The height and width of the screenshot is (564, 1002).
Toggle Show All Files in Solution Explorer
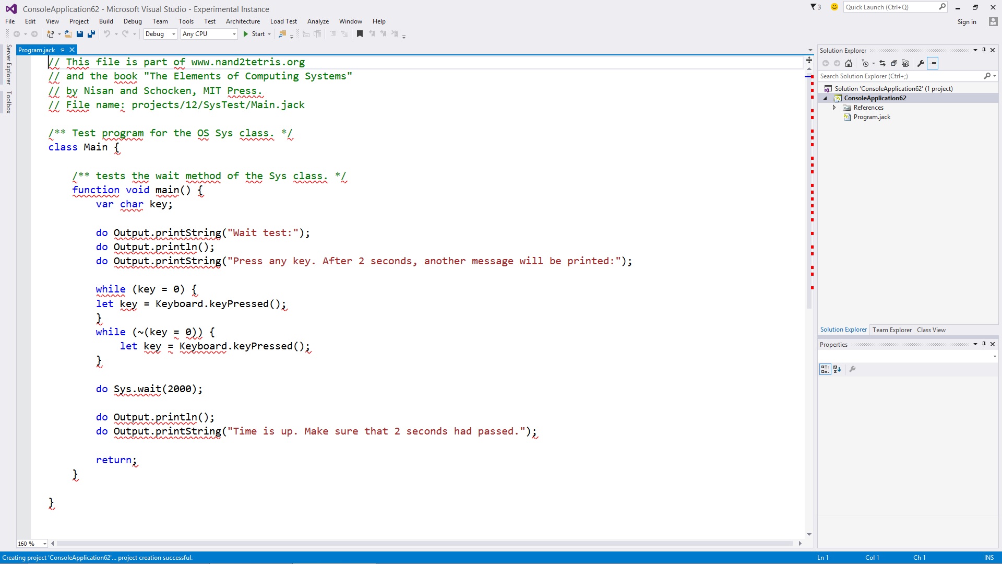point(905,63)
